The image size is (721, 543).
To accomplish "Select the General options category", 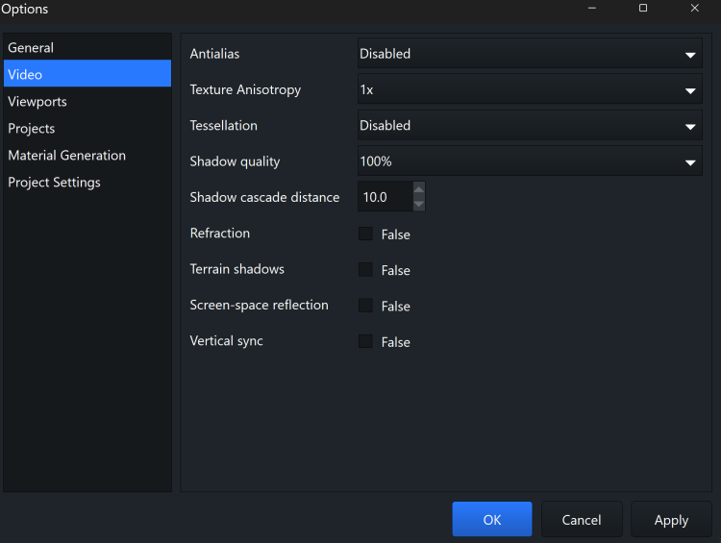I will 31,48.
